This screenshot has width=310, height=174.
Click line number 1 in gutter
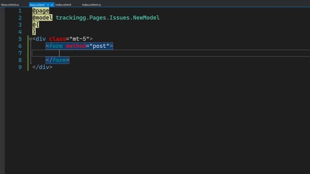[20, 11]
